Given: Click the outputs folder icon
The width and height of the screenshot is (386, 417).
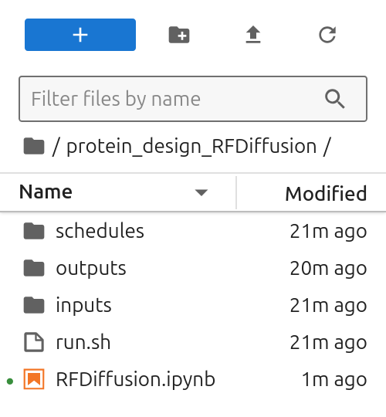Looking at the screenshot, I should tap(34, 268).
